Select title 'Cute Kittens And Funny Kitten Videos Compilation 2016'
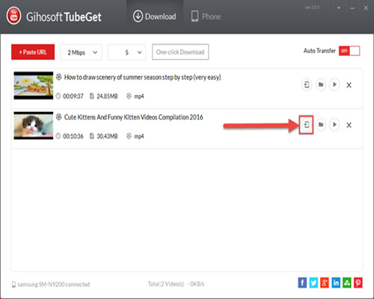Screen dimensions: 374x299 coord(134,117)
